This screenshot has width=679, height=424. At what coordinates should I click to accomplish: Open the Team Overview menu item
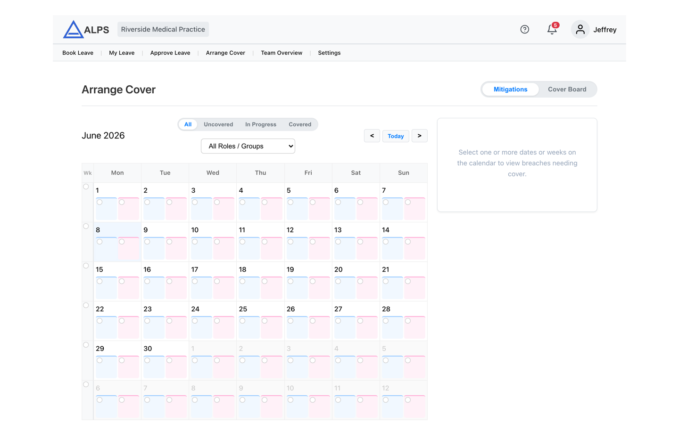282,53
